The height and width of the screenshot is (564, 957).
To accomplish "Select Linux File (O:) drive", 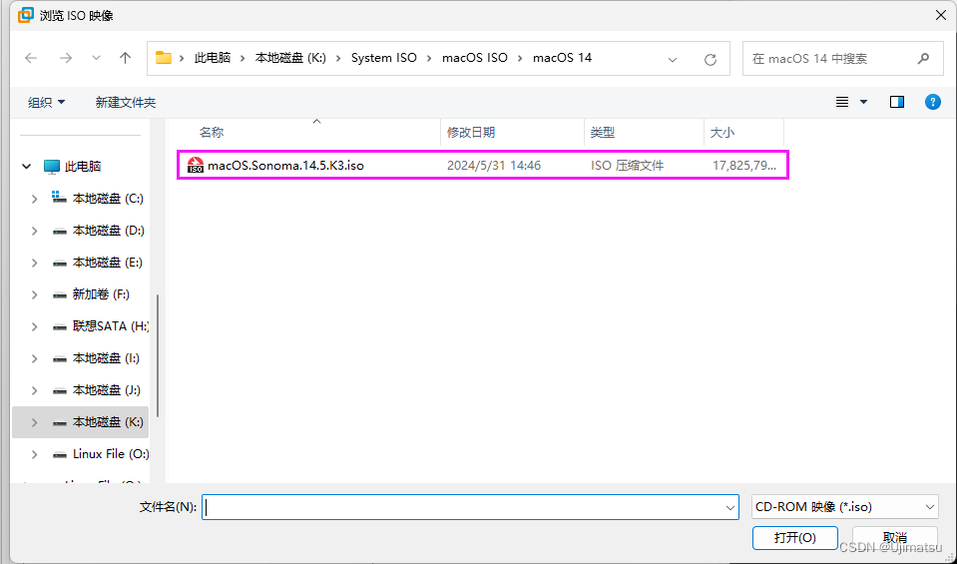I will (111, 454).
